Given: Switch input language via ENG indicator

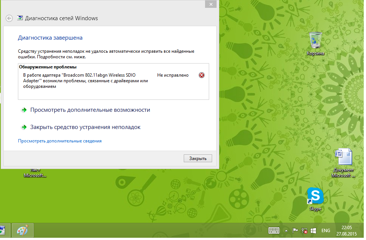Looking at the screenshot, I should pos(326,231).
